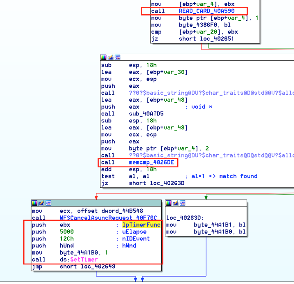Screen dimensions: 294x284
Task: Click the edit pencil icon on memcmp node
Action: coord(111,57)
